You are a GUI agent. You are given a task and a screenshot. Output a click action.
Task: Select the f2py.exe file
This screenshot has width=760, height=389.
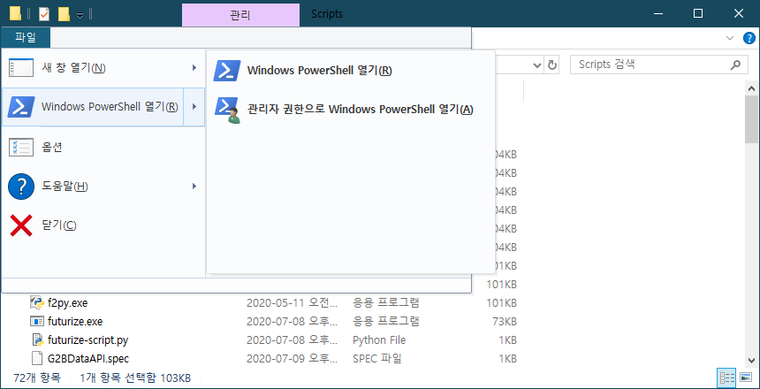pyautogui.click(x=67, y=303)
